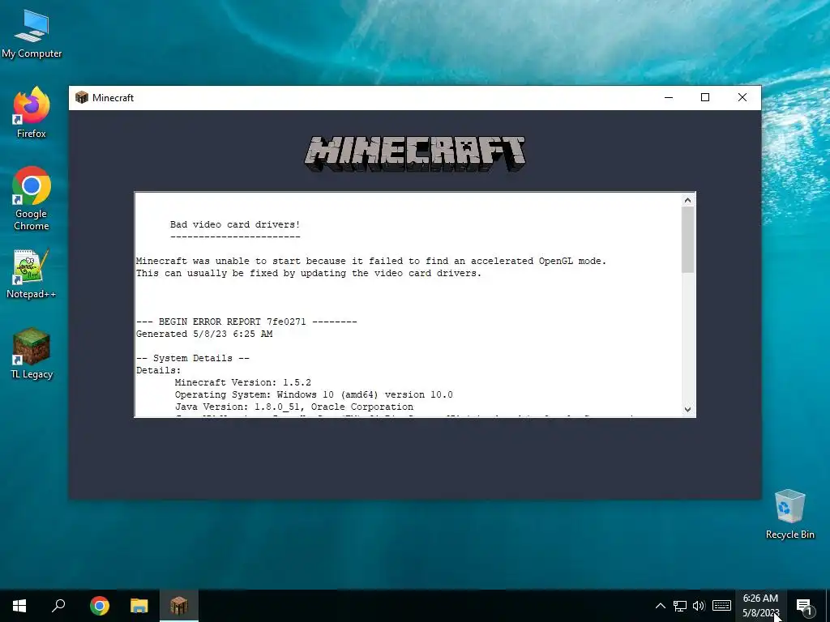Click the 'BEGIN ERROR REPORT 7fe0271' line

(246, 322)
